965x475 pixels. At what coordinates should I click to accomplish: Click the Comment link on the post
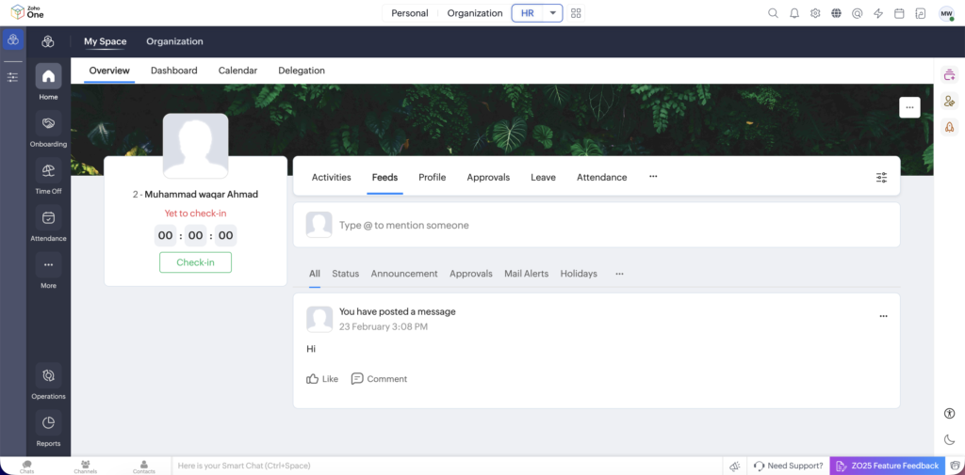[x=379, y=379]
